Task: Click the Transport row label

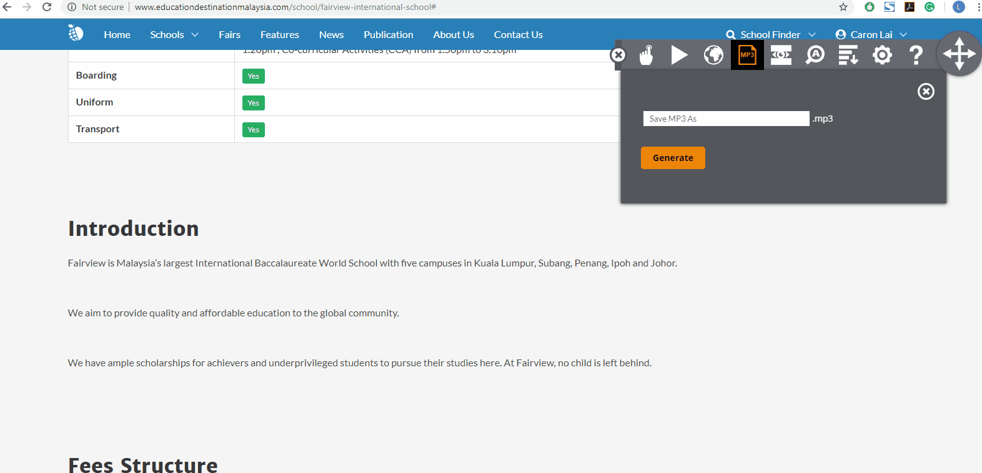Action: (x=97, y=129)
